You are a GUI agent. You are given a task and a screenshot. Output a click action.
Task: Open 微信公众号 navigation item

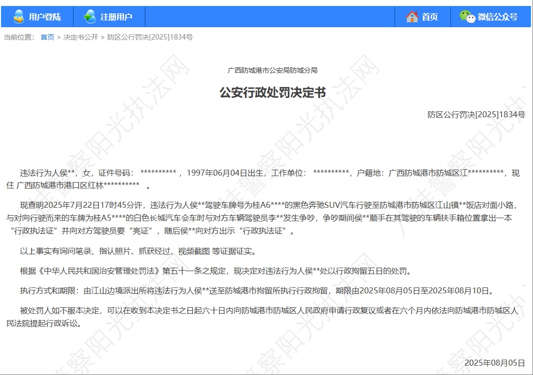click(497, 17)
